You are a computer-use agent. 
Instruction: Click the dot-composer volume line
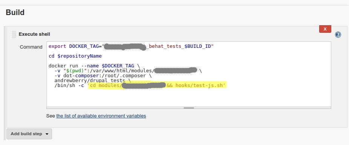103,75
